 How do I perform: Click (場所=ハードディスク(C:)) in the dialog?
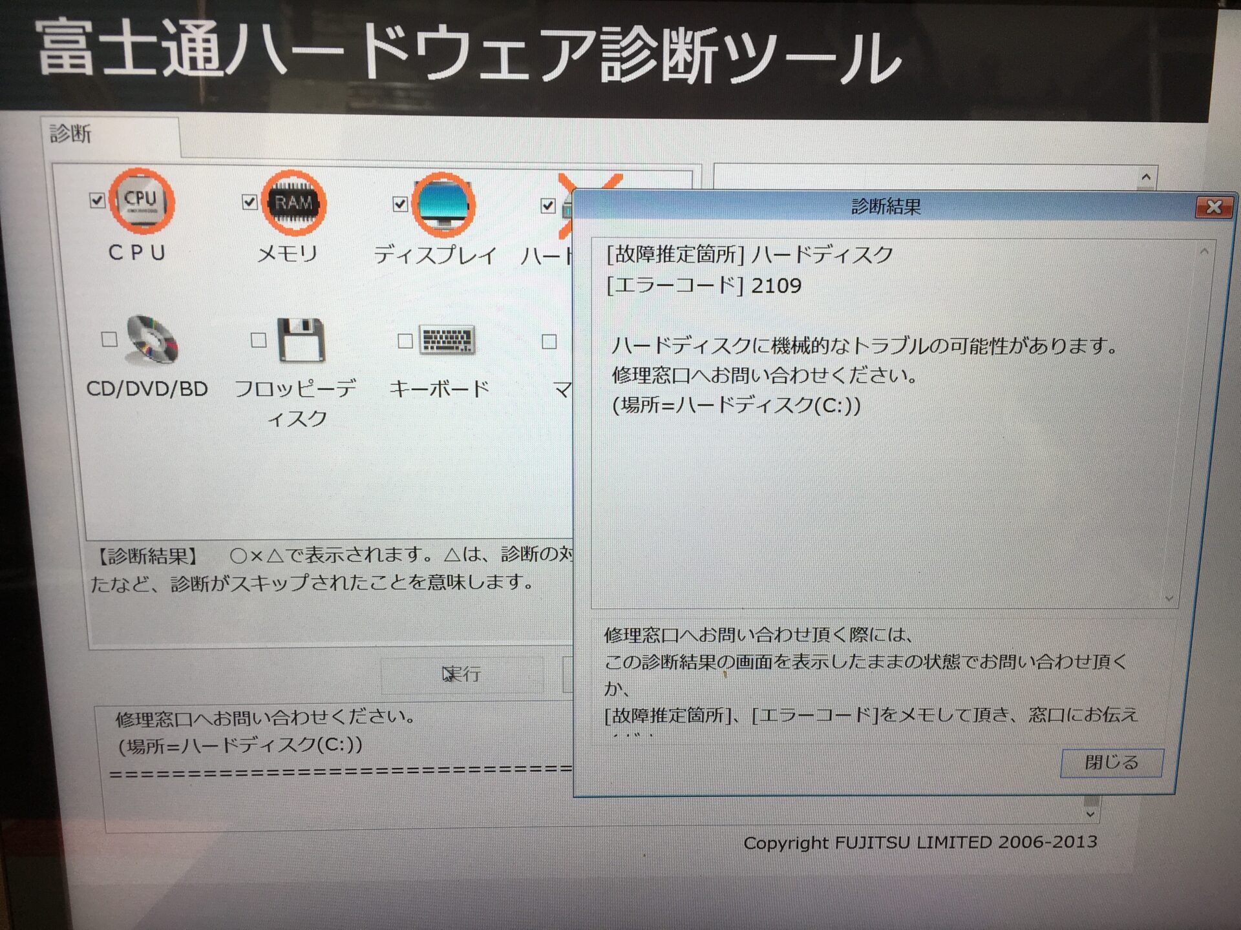[737, 406]
